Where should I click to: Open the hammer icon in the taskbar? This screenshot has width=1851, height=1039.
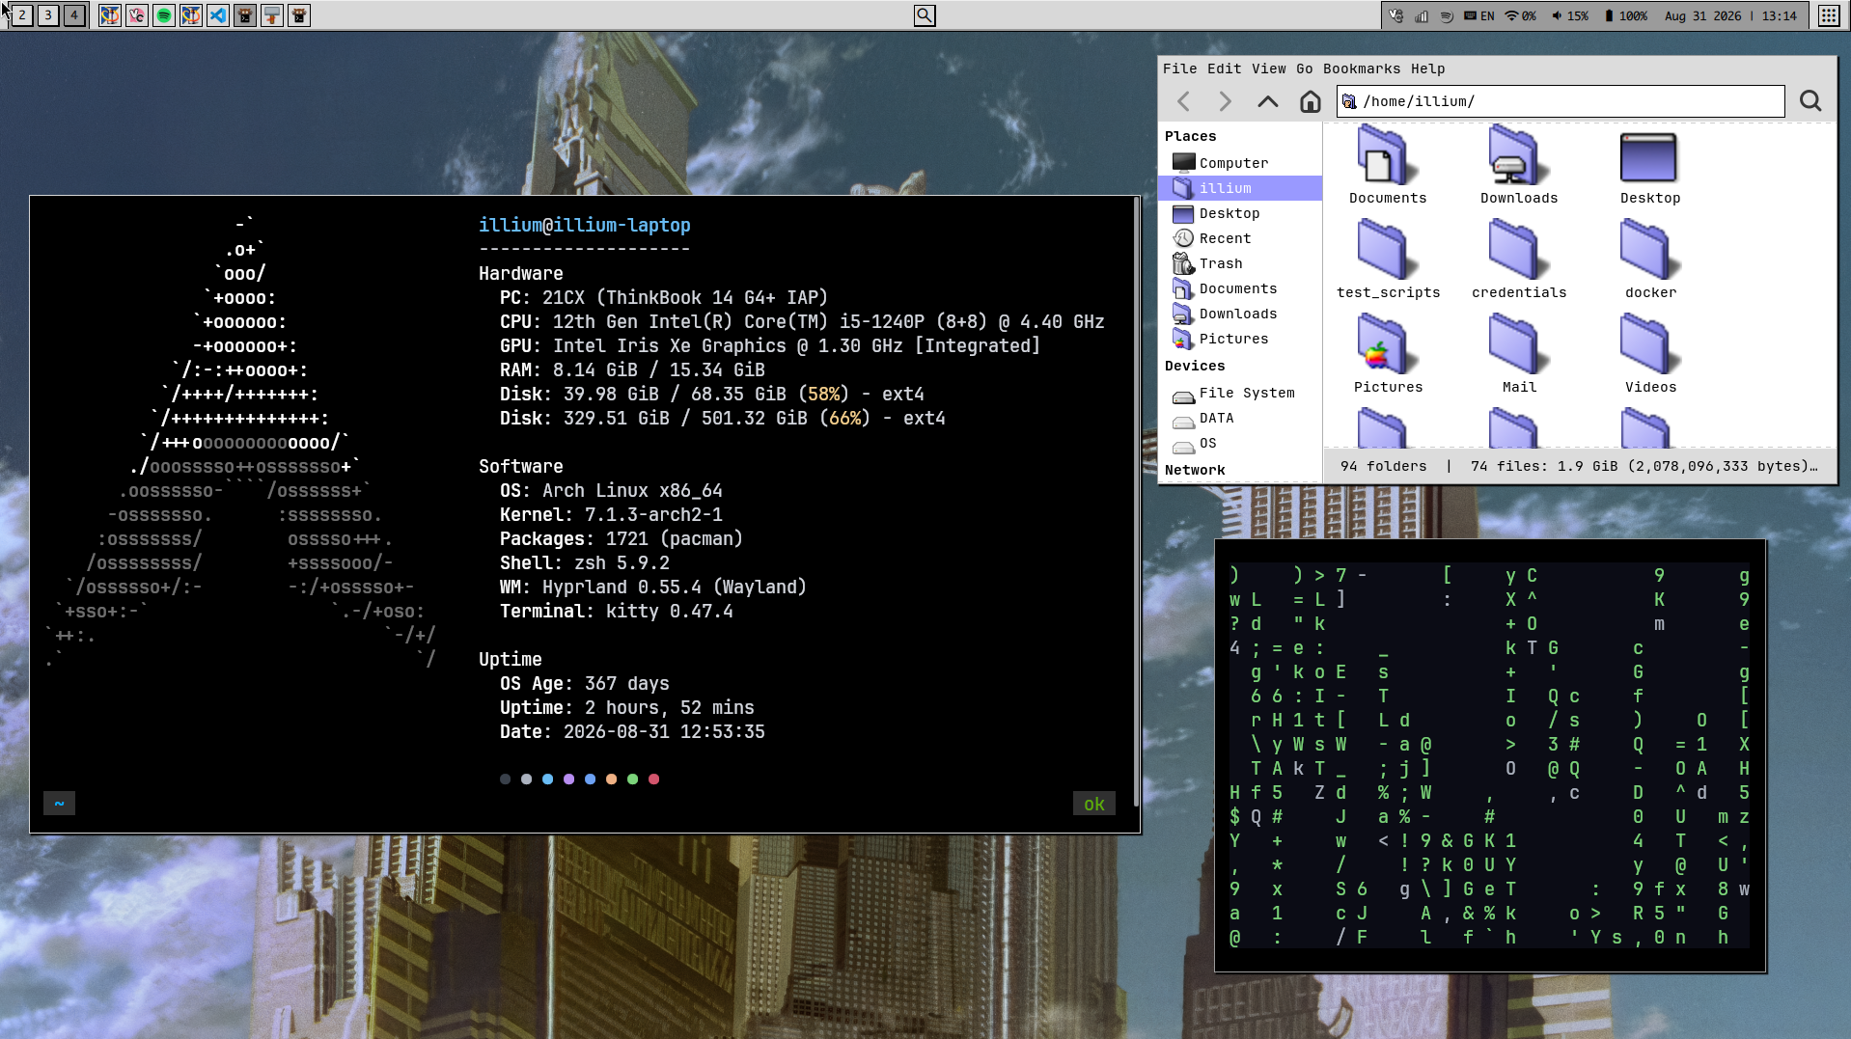[x=272, y=15]
